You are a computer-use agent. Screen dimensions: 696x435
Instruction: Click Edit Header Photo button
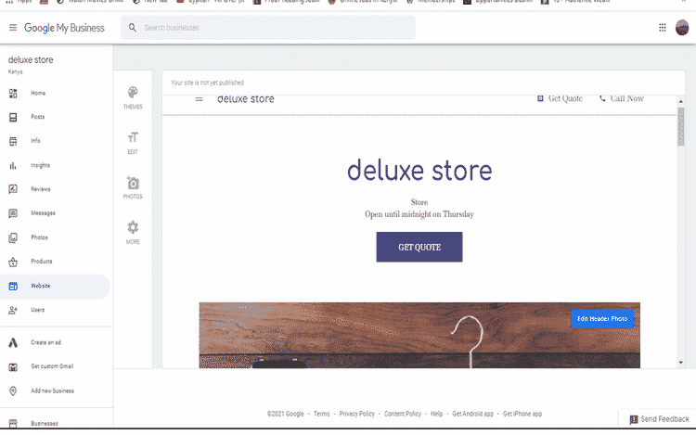point(602,319)
